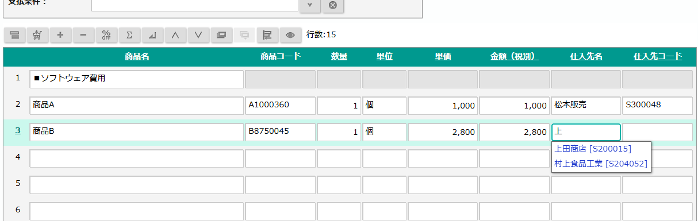Sort by the 仕入先名 column header

(586, 56)
